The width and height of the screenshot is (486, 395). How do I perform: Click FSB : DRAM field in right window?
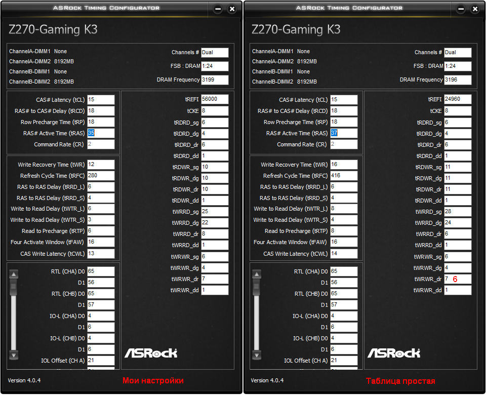click(x=458, y=66)
